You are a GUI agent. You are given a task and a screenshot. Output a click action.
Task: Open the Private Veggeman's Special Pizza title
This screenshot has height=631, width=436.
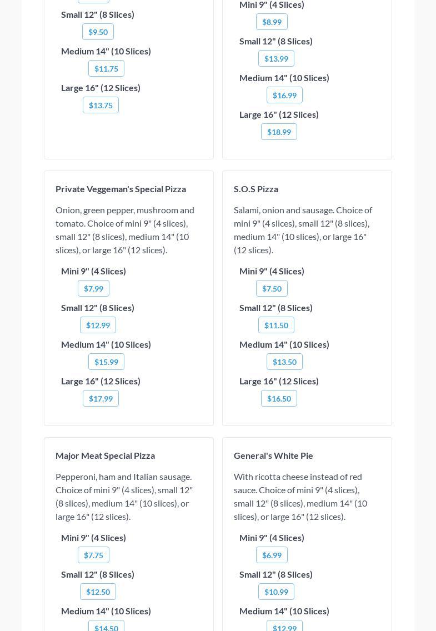(x=121, y=189)
